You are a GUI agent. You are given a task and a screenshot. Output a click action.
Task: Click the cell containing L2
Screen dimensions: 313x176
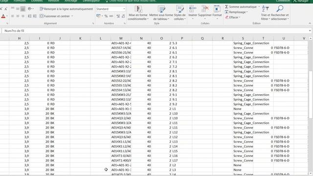click(182, 165)
